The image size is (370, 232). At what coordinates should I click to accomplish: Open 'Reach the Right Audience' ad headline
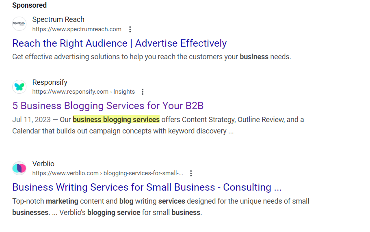pos(119,43)
